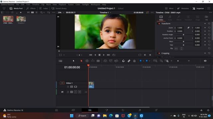Click Go to First Frame button
Screen dimensions: 213x119
click(x=91, y=55)
